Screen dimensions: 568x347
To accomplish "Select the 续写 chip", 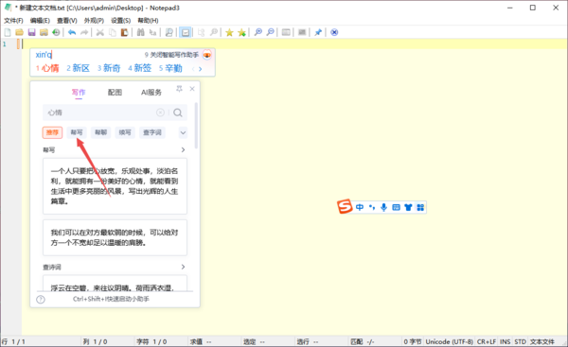I will [x=125, y=132].
